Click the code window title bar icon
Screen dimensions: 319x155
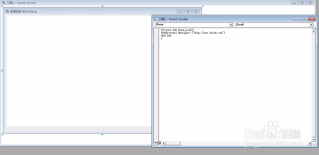(x=156, y=19)
